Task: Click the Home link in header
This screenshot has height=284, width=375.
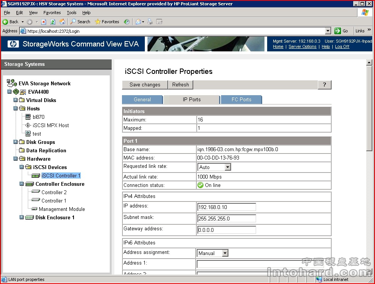Action: pyautogui.click(x=278, y=46)
